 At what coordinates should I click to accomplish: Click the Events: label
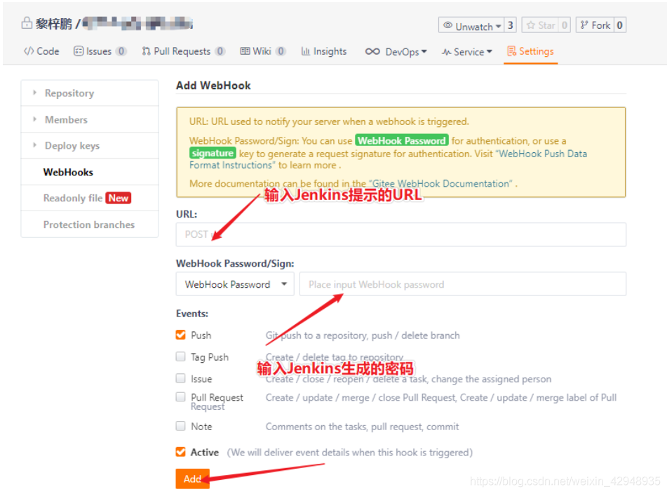pos(192,313)
